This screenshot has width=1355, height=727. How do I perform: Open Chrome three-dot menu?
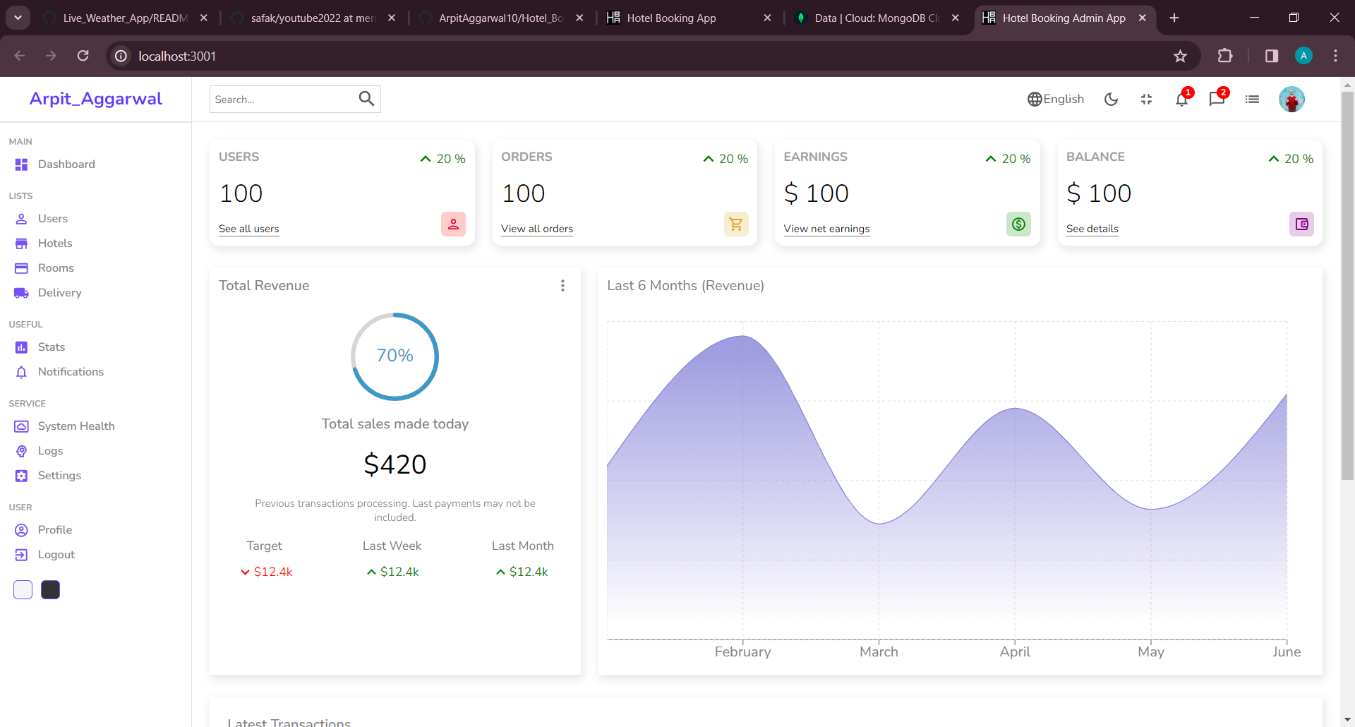pos(1335,56)
